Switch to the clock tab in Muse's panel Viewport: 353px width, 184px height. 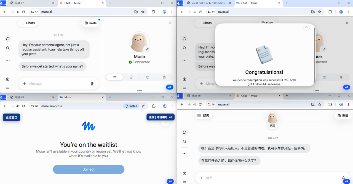148,77
